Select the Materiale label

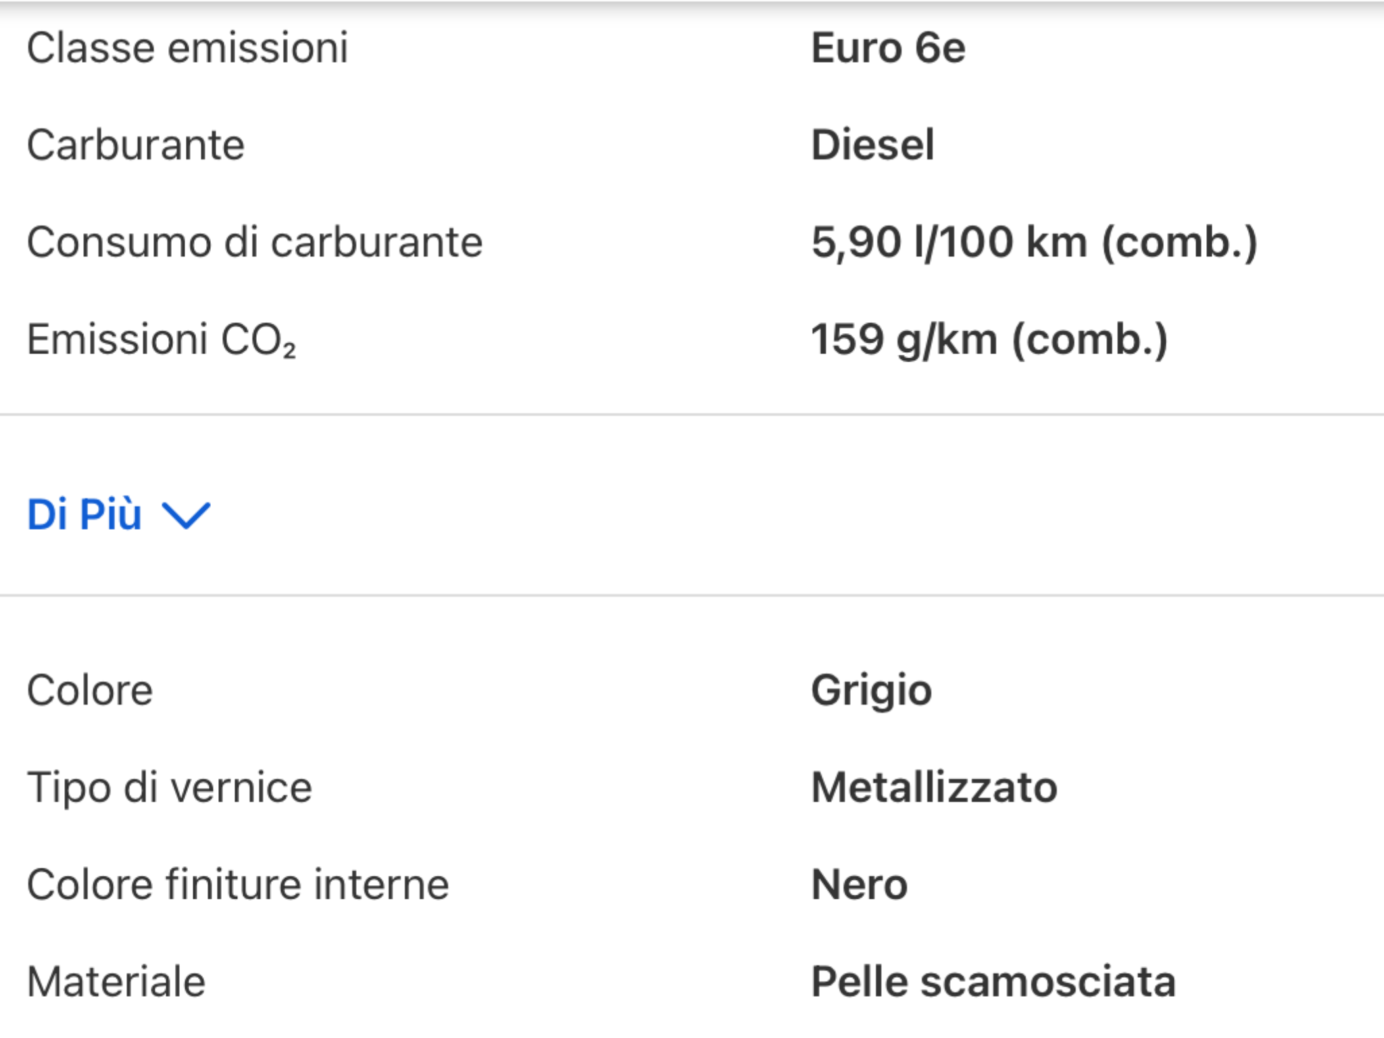(x=116, y=981)
